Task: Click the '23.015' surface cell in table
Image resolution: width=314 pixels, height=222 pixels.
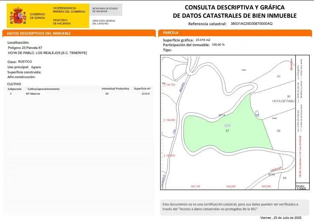Action: [x=146, y=94]
